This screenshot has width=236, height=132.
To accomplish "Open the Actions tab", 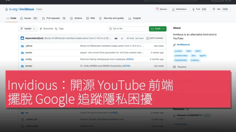I will (76, 18).
